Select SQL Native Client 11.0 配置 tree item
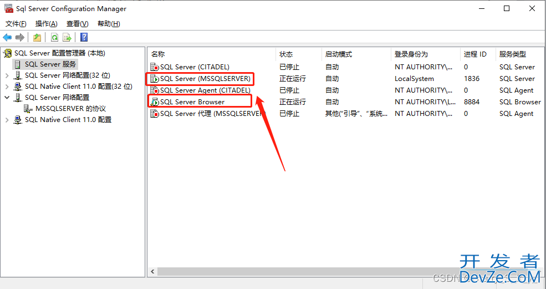 [x=68, y=120]
